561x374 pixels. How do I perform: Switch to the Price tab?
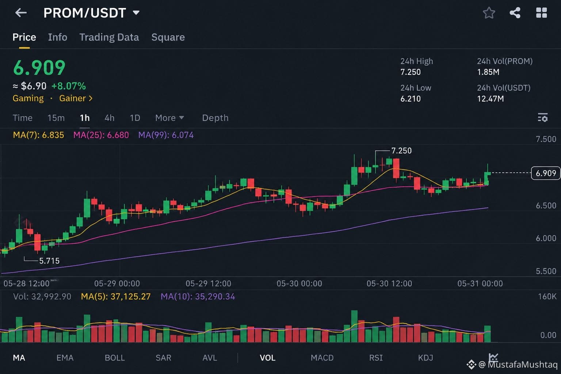click(24, 37)
